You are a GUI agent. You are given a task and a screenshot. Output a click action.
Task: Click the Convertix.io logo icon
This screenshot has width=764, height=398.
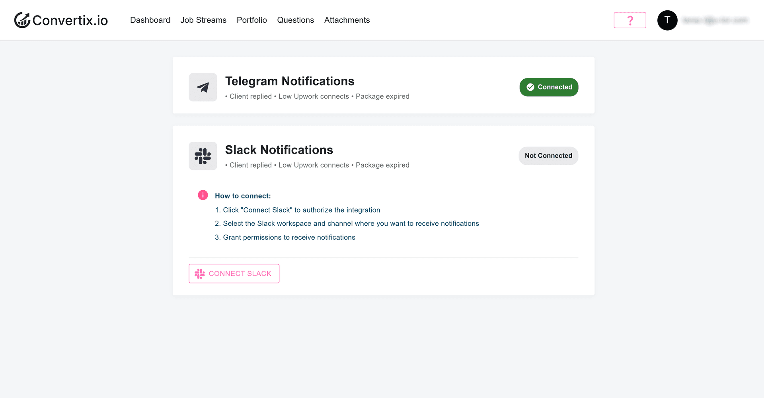(23, 20)
